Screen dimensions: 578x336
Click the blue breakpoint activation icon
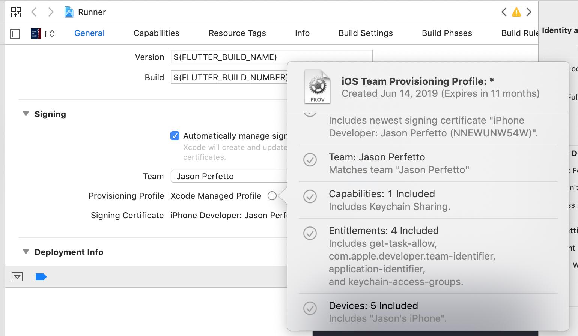click(x=41, y=277)
